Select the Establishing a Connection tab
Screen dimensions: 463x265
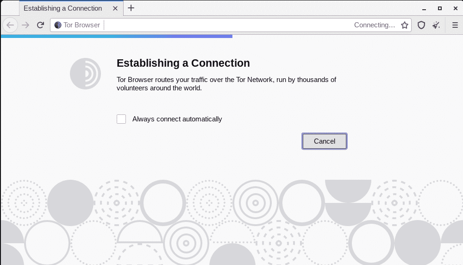click(71, 8)
